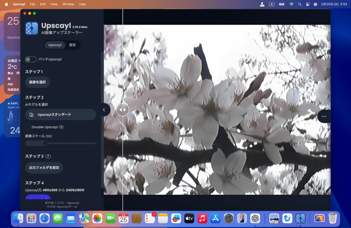Open Launchpad from the Dock

point(31,218)
